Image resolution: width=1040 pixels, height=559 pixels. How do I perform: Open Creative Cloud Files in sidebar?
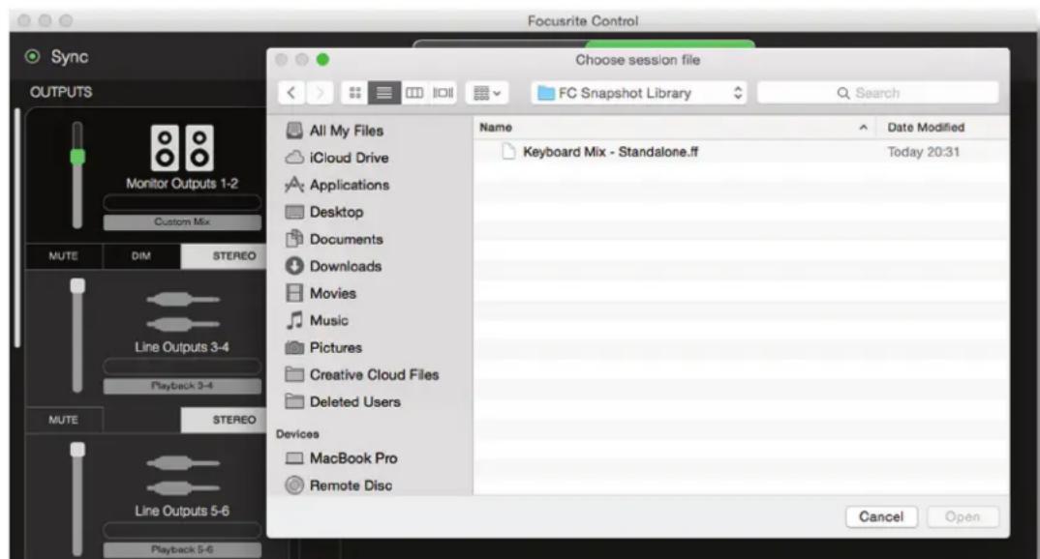tap(362, 375)
